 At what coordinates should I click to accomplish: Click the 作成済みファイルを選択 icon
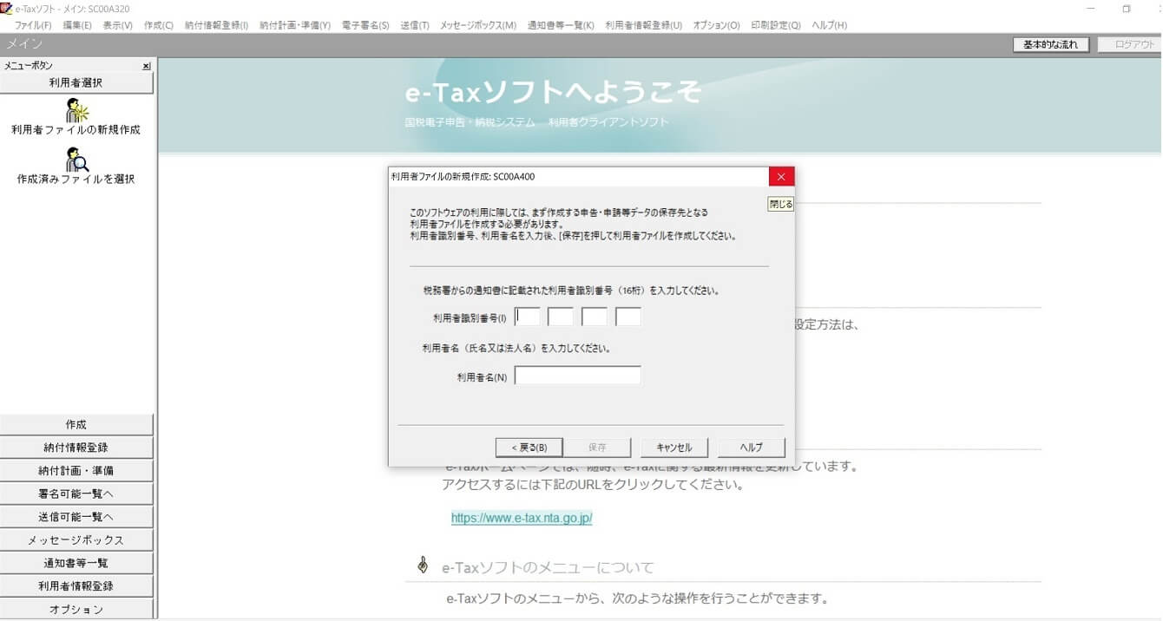coord(76,160)
